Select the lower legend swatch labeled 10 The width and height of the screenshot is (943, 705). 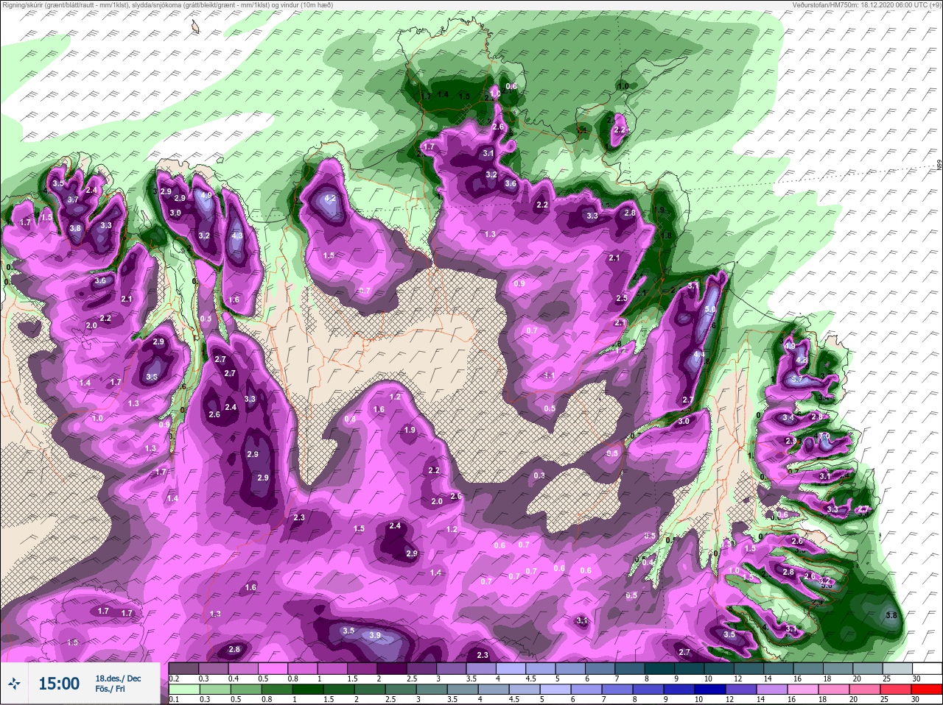(x=710, y=690)
